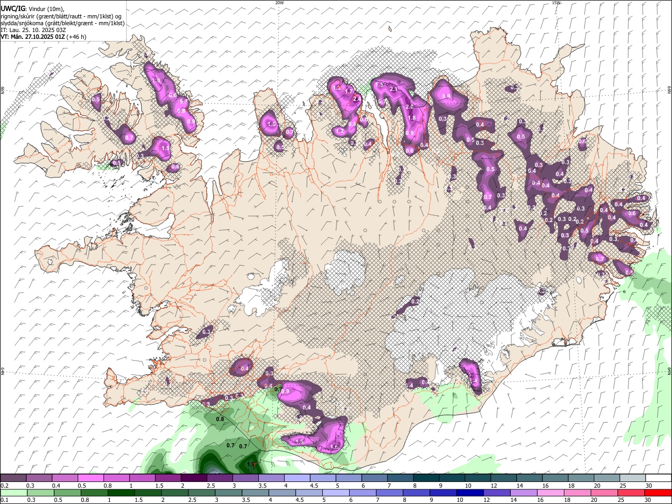Select the rigning/skúrir legend description line
672x504 pixels.
(x=61, y=16)
